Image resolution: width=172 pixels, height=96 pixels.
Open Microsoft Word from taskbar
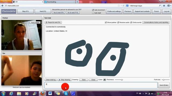(x=50, y=94)
